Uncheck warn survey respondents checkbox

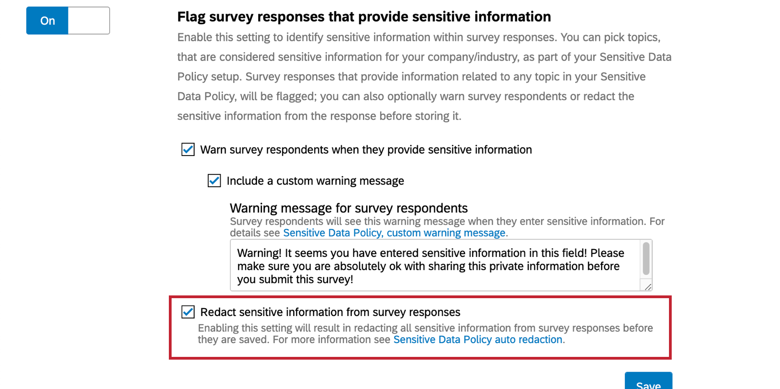pos(188,150)
